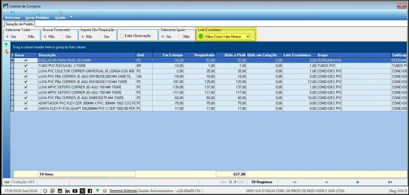Click the 627,00 total field
Viewport: 409px width, 195px height.
coord(231,174)
